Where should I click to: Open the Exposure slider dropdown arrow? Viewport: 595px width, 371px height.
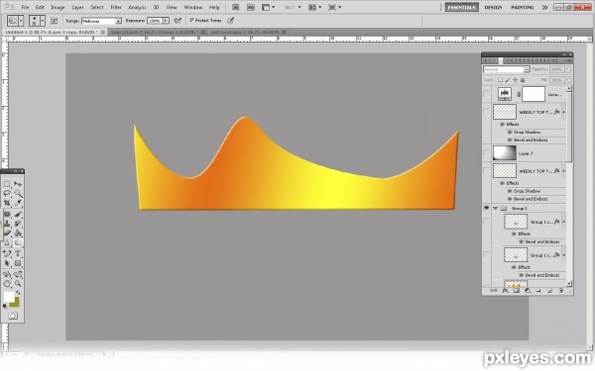point(166,21)
